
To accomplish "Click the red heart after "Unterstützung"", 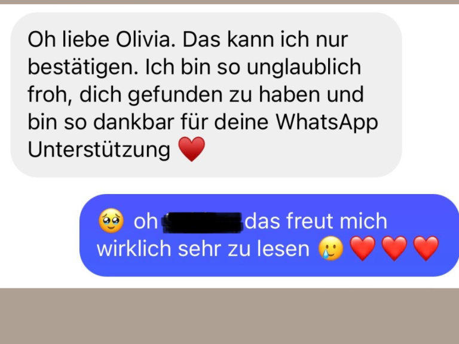I will (x=192, y=149).
